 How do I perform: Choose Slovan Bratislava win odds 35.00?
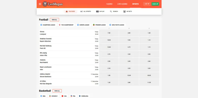tap(149, 75)
